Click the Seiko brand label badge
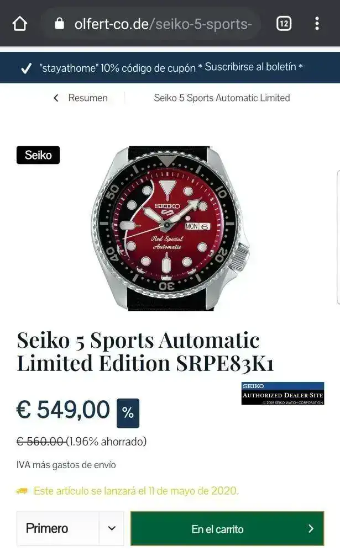This screenshot has width=340, height=552. pyautogui.click(x=38, y=155)
